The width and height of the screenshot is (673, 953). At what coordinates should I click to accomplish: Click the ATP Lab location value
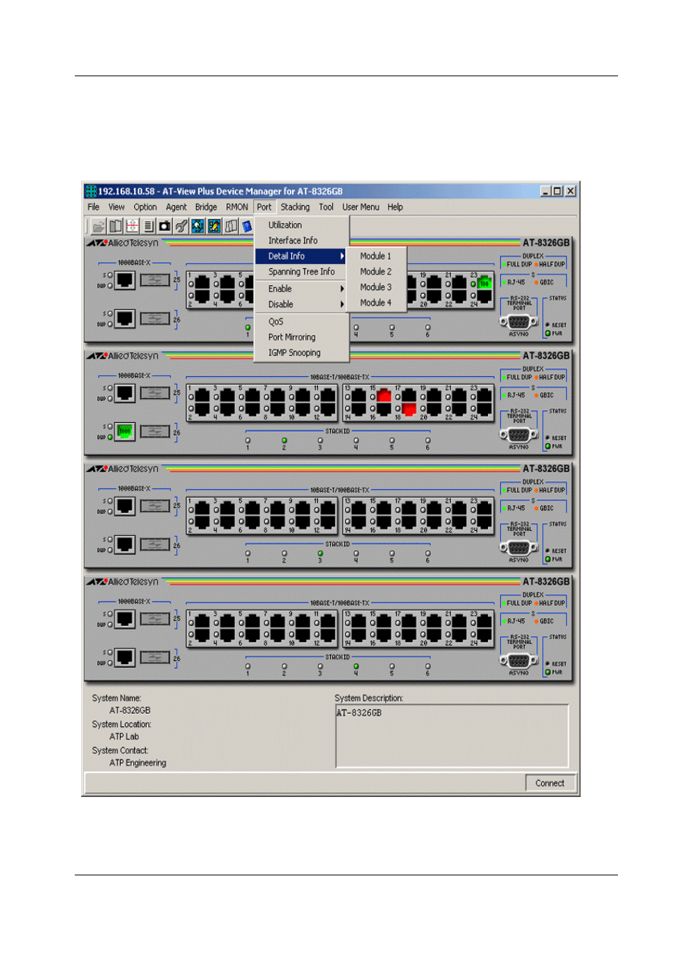click(124, 736)
